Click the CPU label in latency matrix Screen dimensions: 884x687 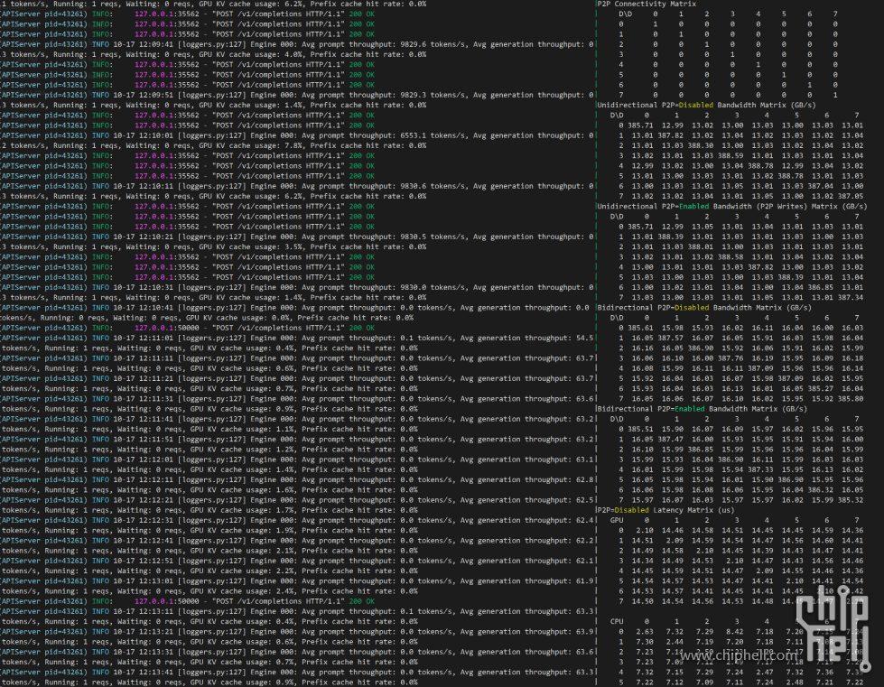(617, 621)
